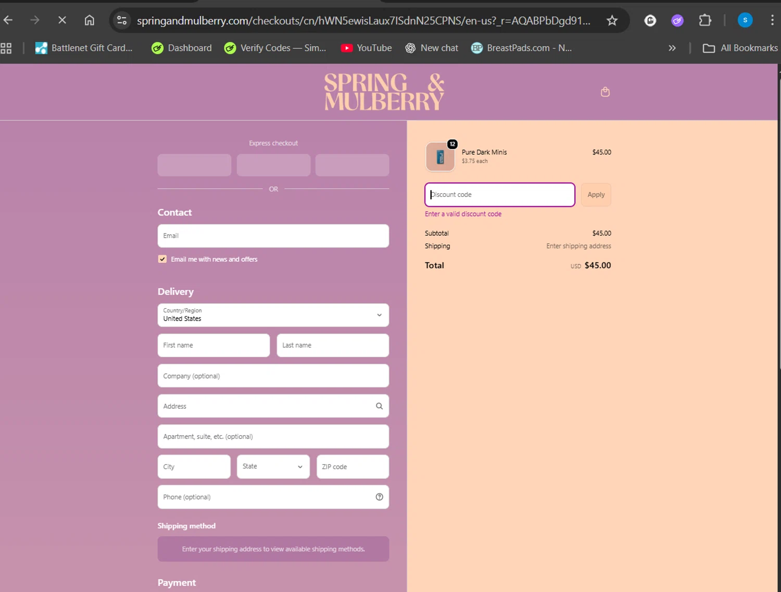Click the browser forward arrow
781x592 pixels.
click(35, 20)
